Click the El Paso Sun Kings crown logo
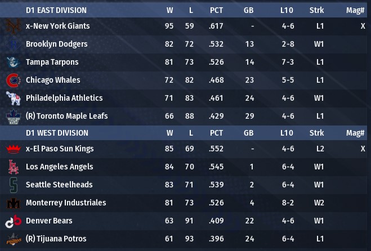 pos(12,149)
